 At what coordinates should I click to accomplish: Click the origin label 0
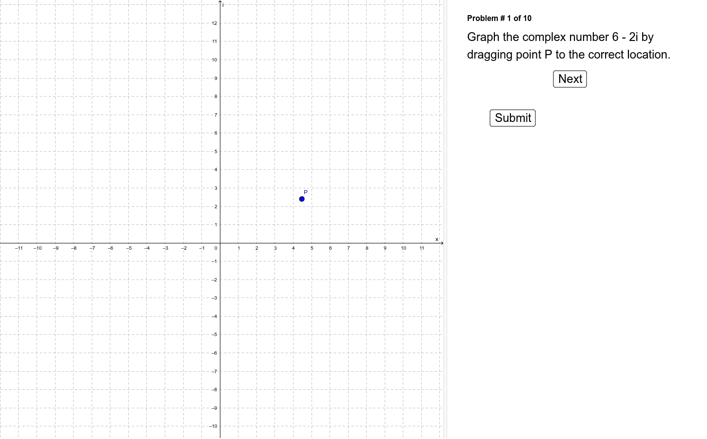click(216, 248)
